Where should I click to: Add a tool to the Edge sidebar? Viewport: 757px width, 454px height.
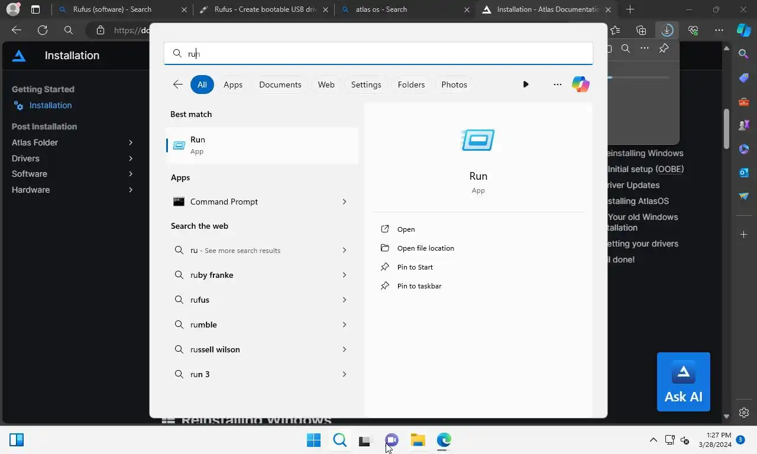[744, 235]
